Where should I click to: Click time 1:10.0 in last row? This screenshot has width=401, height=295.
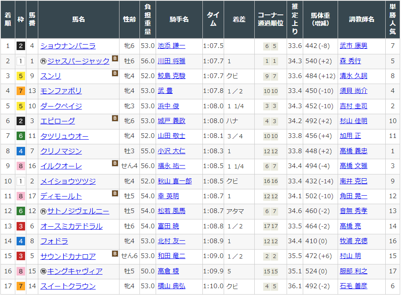tap(213, 286)
